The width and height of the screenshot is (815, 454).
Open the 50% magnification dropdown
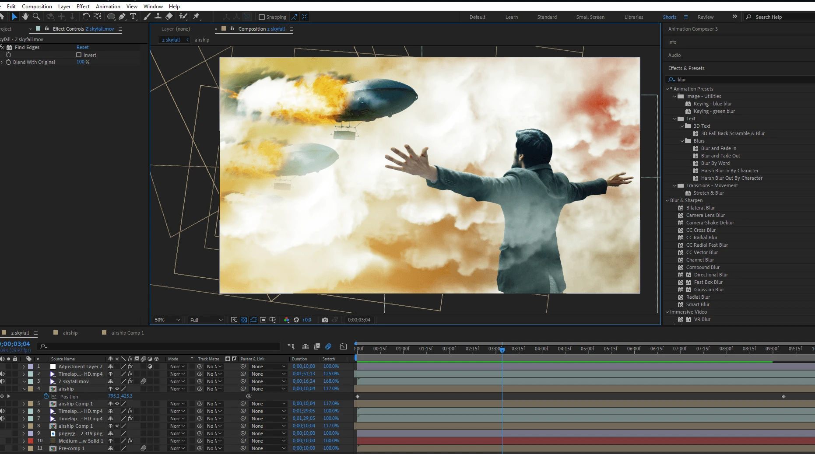167,320
